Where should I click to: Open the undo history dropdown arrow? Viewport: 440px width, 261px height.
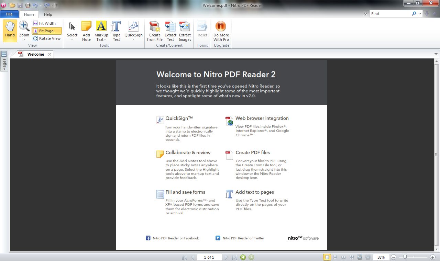point(41,5)
